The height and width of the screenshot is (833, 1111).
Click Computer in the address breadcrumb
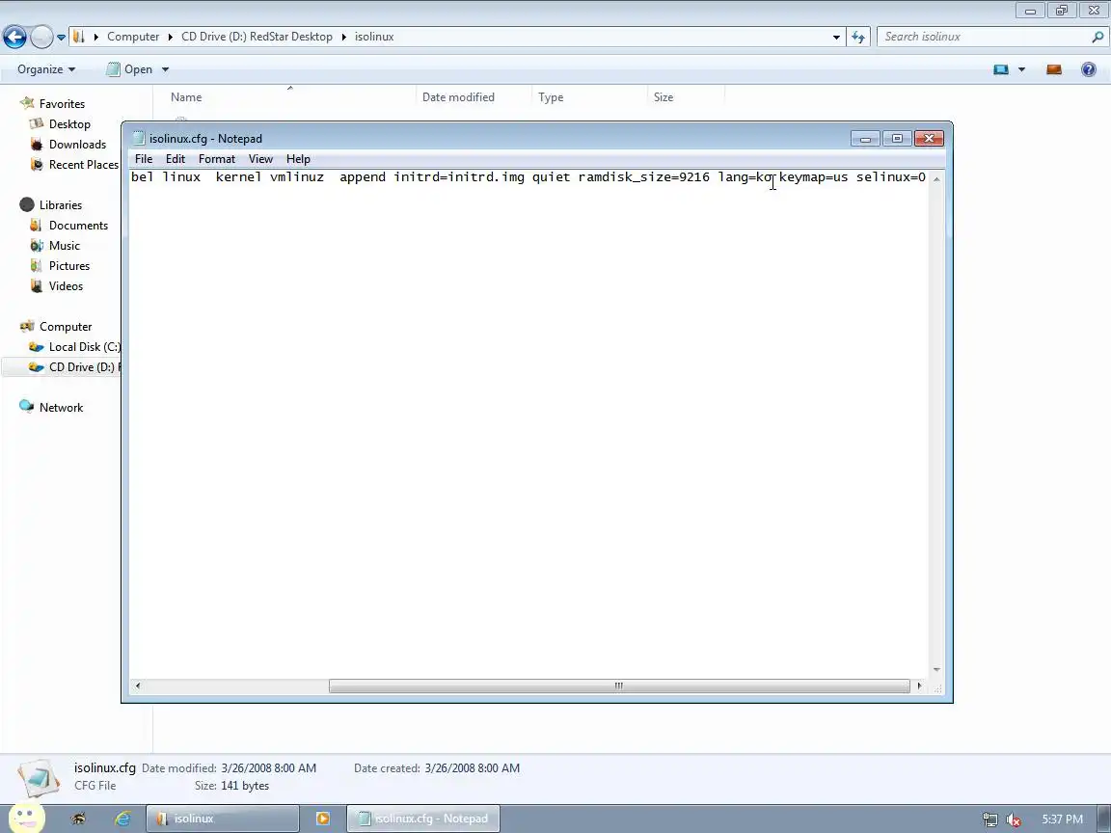(x=133, y=36)
